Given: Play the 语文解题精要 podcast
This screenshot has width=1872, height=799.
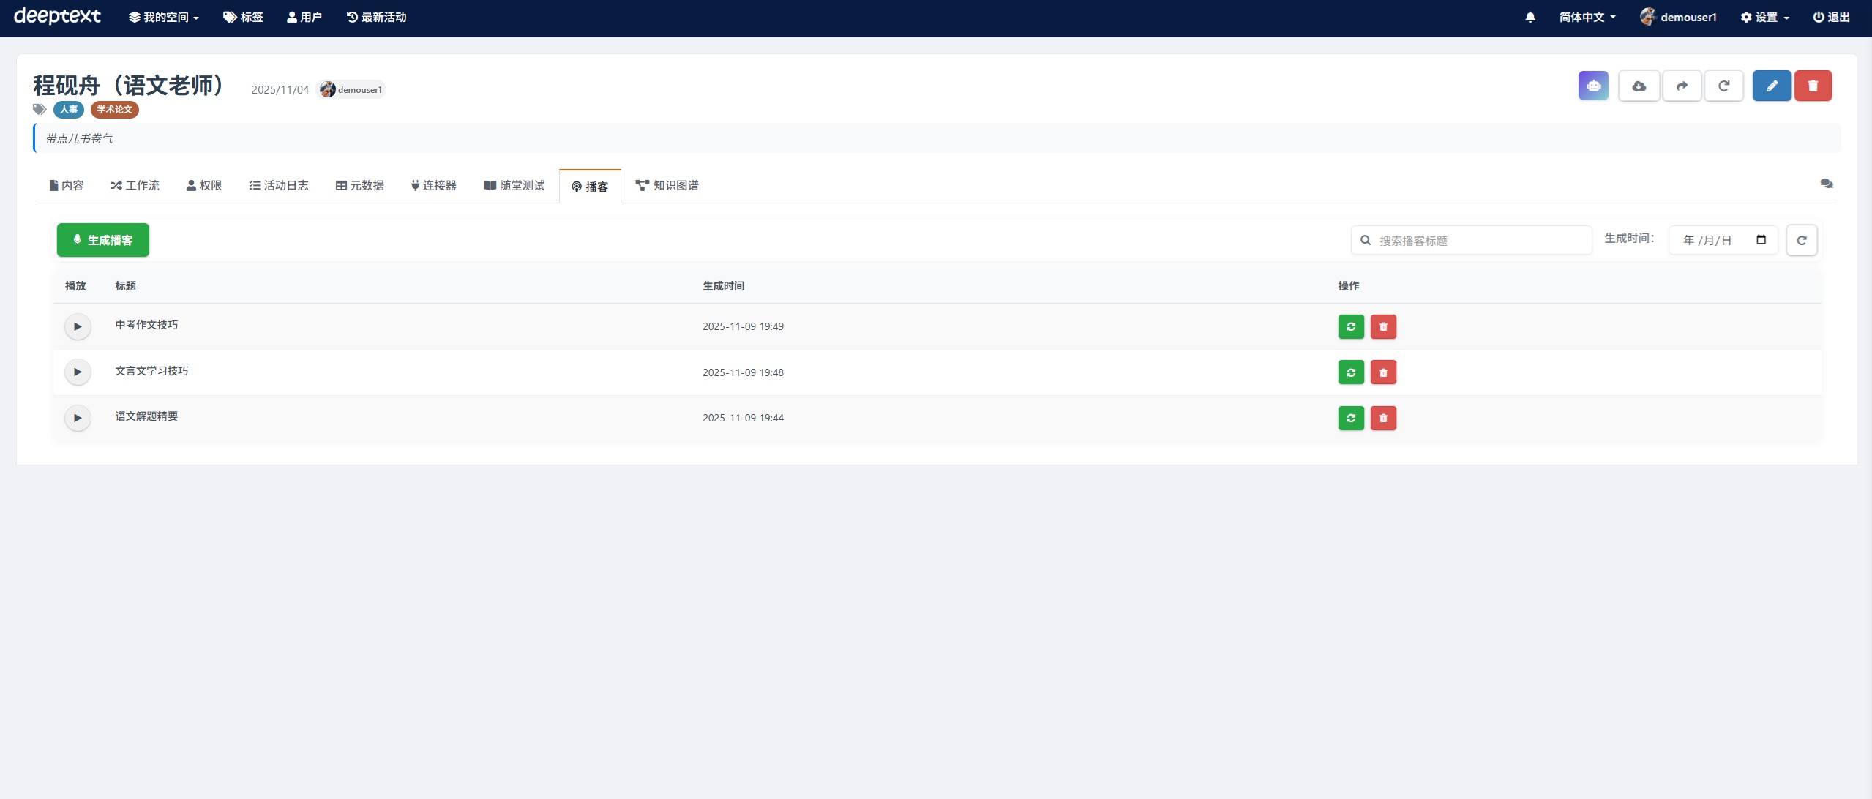Looking at the screenshot, I should pos(78,418).
